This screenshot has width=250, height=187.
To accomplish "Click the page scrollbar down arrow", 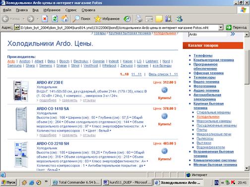I will [x=247, y=168].
